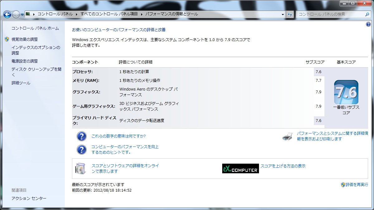Click the 関連項目 section label
The image size is (374, 210).
tap(19, 190)
